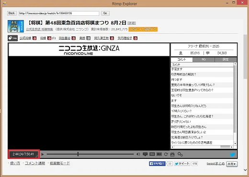Screen dimensions: 249x177
Task: Click the red icon after 矢内理絵子 tag
Action: (x=136, y=38)
